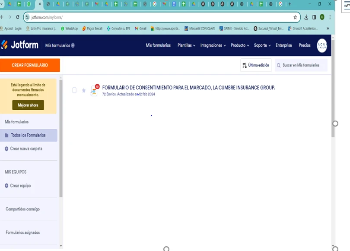Select the form thumbnail icon beside the title
Screen dimensions: 350x251
93,91
